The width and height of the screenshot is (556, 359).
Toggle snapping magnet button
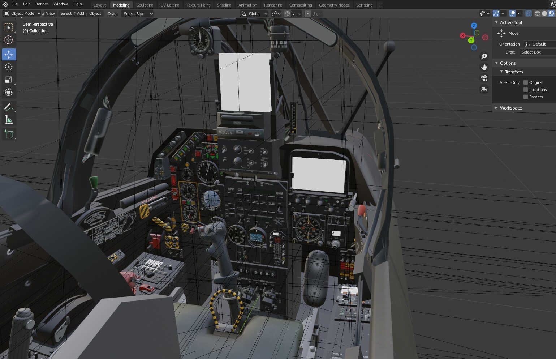tap(287, 14)
